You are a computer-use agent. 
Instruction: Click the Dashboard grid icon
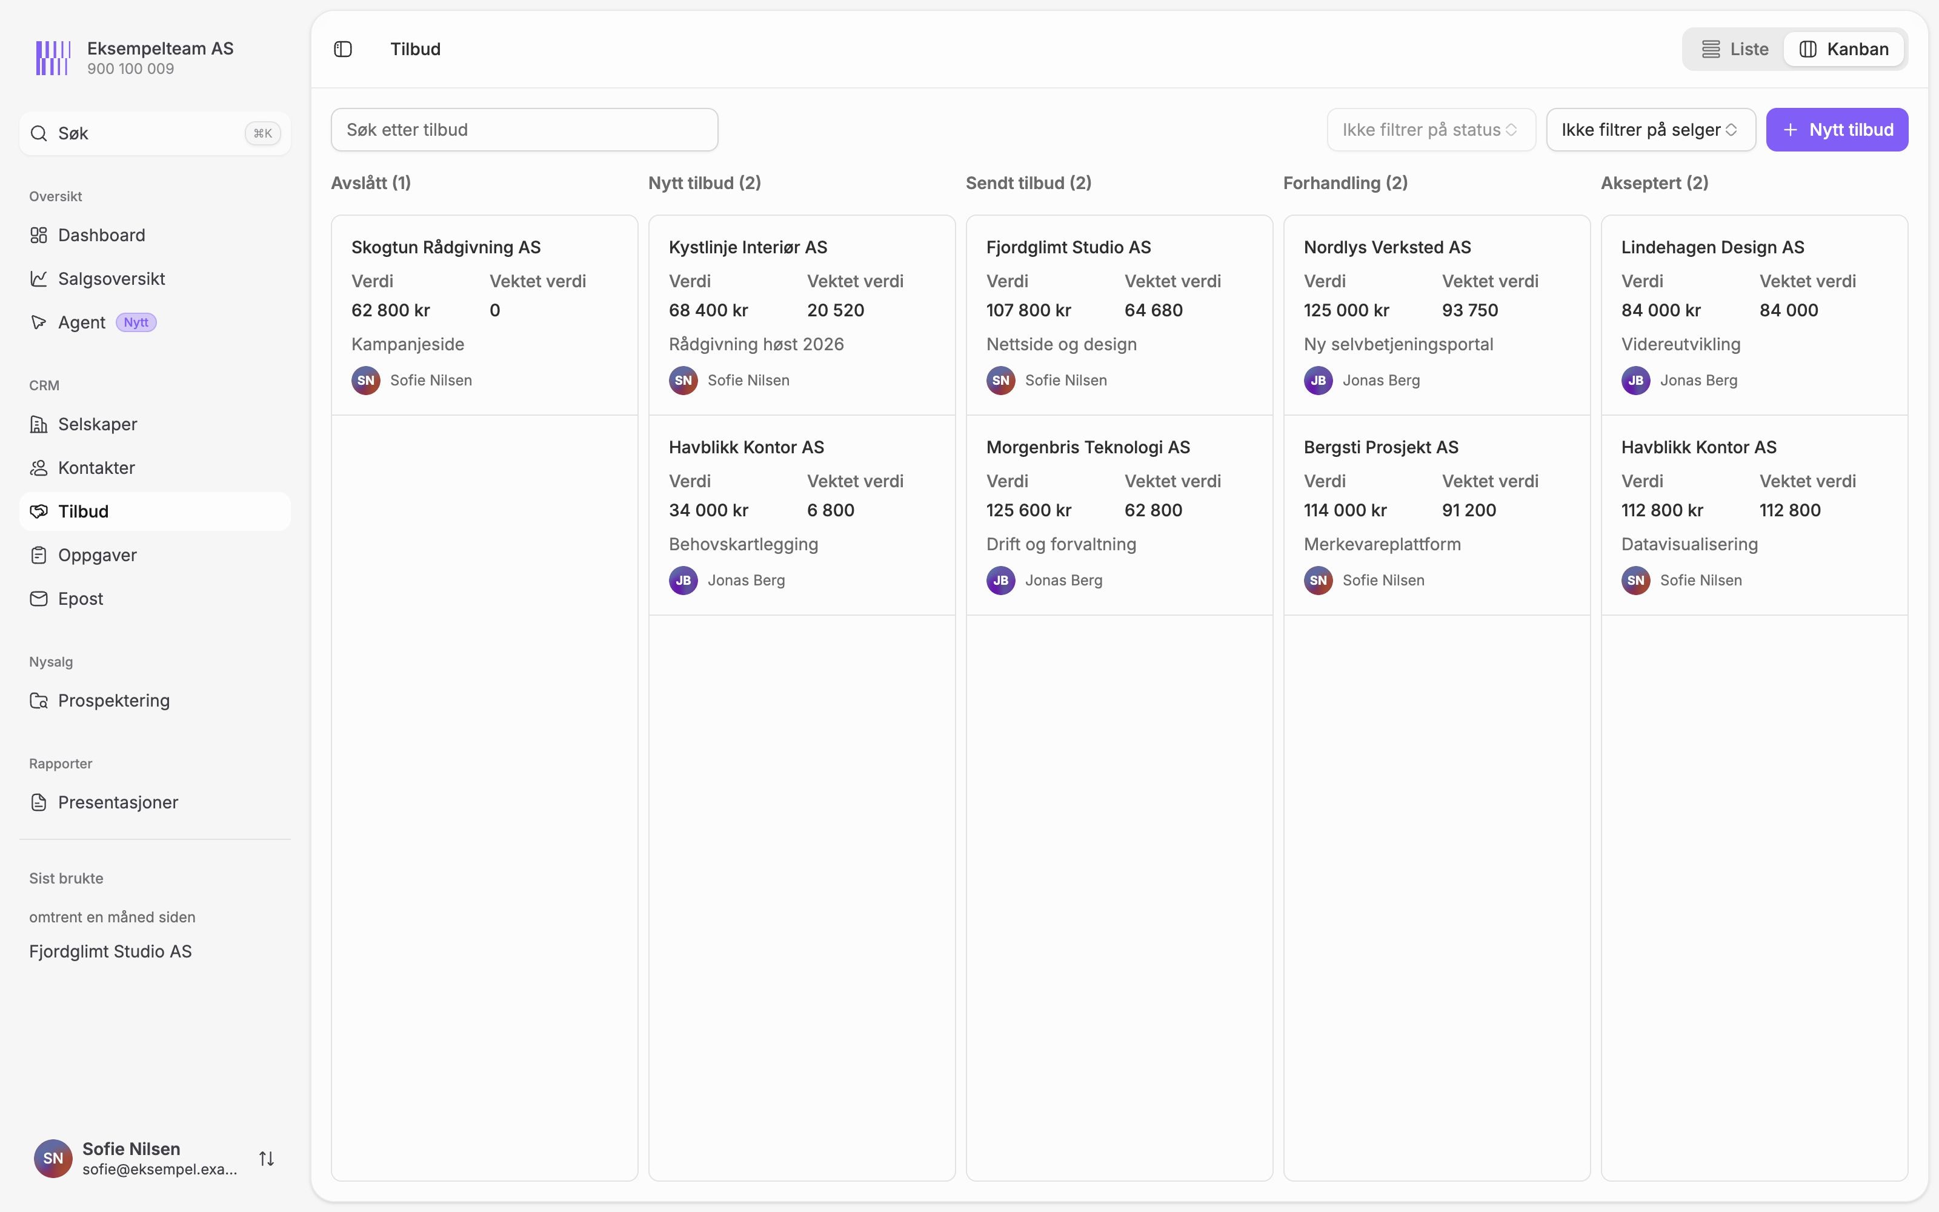(x=38, y=235)
